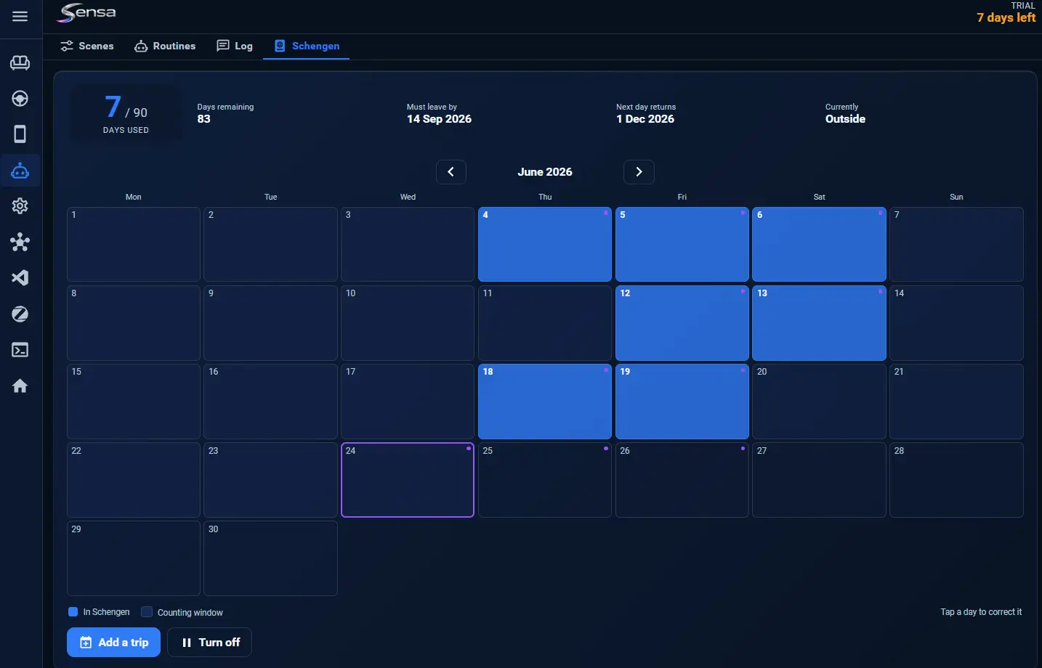The height and width of the screenshot is (668, 1042).
Task: Open the hub network sidebar icon
Action: 20,243
